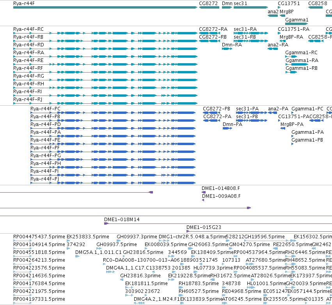Select the CG8272-RB transcript

(209, 41)
